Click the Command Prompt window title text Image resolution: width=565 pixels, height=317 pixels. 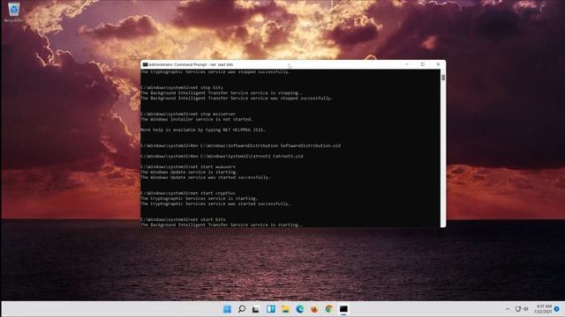point(191,64)
